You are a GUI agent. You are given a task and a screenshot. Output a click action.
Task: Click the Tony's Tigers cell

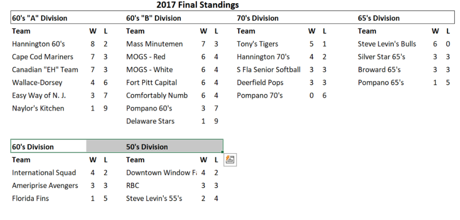click(257, 44)
